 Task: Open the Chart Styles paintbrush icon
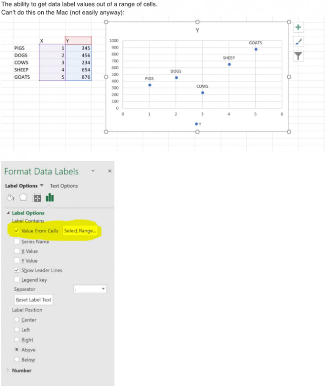tap(298, 42)
